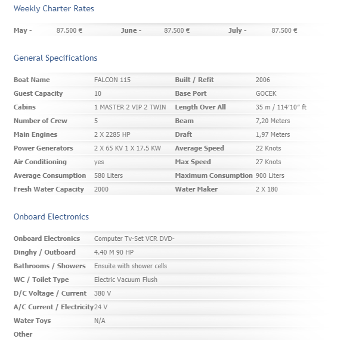The height and width of the screenshot is (342, 362).
Task: Click the 'Base Port' label
Action: (x=191, y=93)
